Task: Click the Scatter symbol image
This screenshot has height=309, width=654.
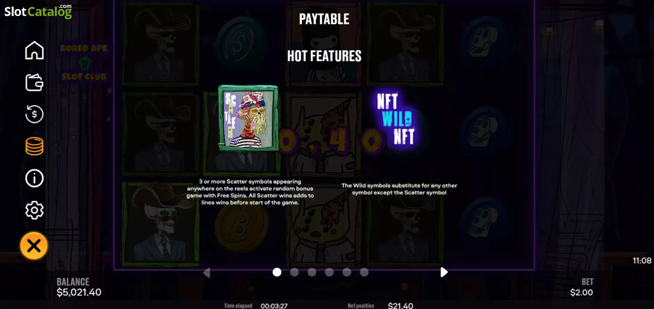Action: pos(248,118)
